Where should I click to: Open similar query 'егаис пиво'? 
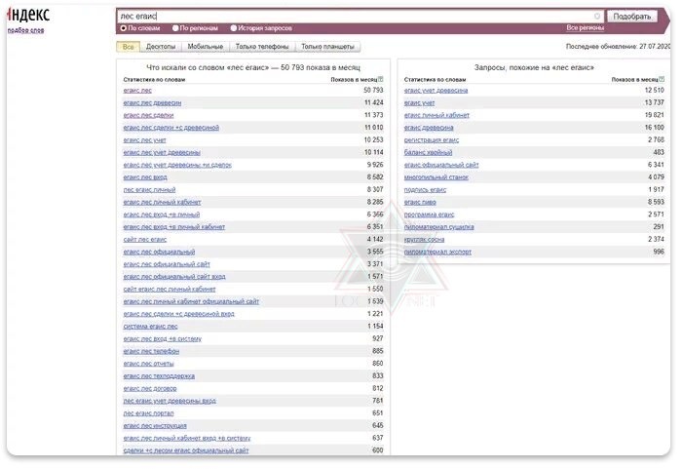click(420, 202)
